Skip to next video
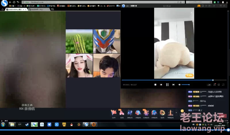The width and height of the screenshot is (230, 135). [173, 84]
